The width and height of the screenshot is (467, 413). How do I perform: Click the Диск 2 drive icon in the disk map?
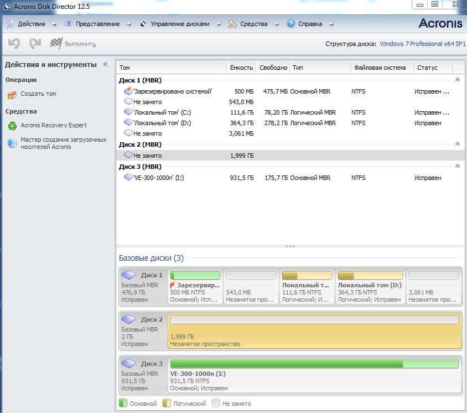[x=128, y=319]
